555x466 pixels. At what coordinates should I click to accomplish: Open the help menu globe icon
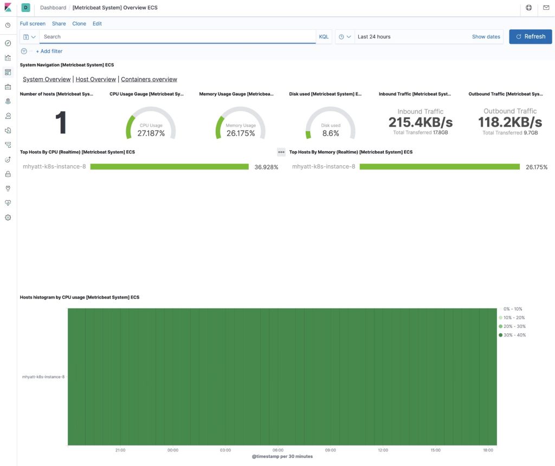[529, 8]
